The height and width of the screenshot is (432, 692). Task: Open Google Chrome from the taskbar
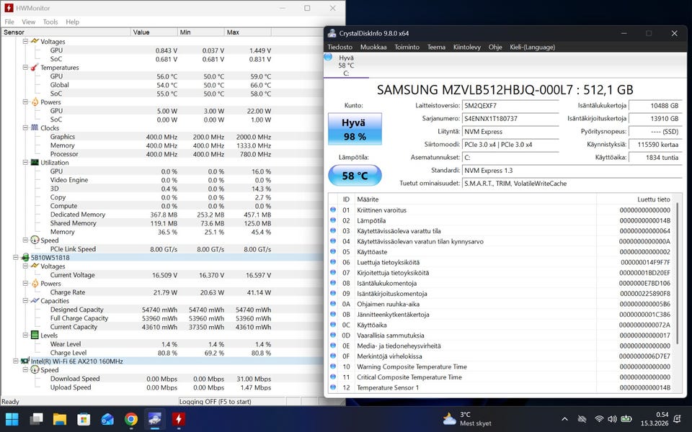(131, 419)
